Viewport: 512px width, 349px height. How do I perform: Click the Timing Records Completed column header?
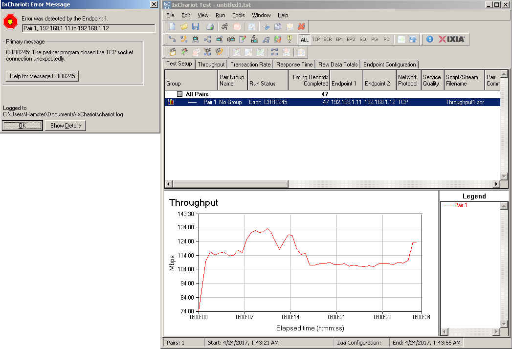coord(309,80)
